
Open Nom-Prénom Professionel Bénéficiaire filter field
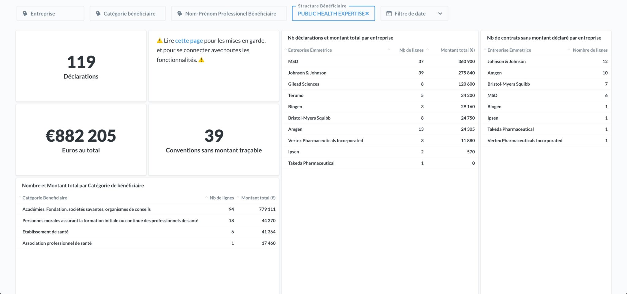coord(229,13)
